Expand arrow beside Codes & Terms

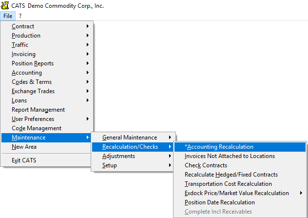[88, 82]
